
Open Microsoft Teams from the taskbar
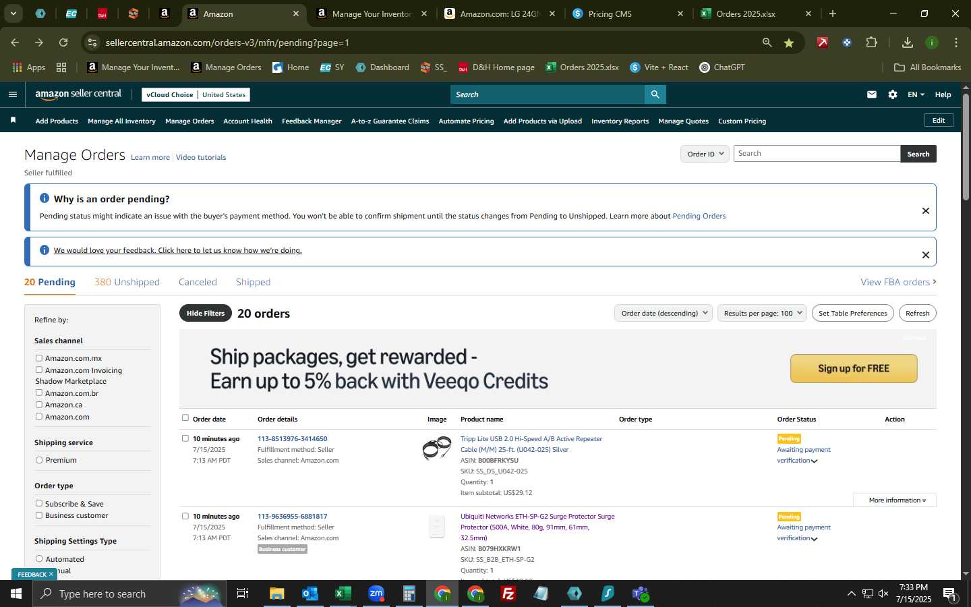(641, 594)
